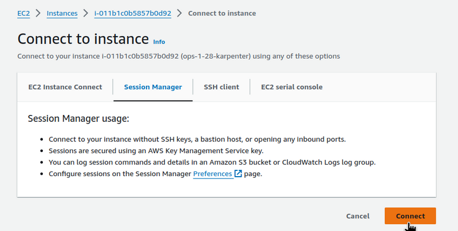This screenshot has height=231, width=458.
Task: Click the AWS Key Management Service bullet text
Action: (x=156, y=151)
